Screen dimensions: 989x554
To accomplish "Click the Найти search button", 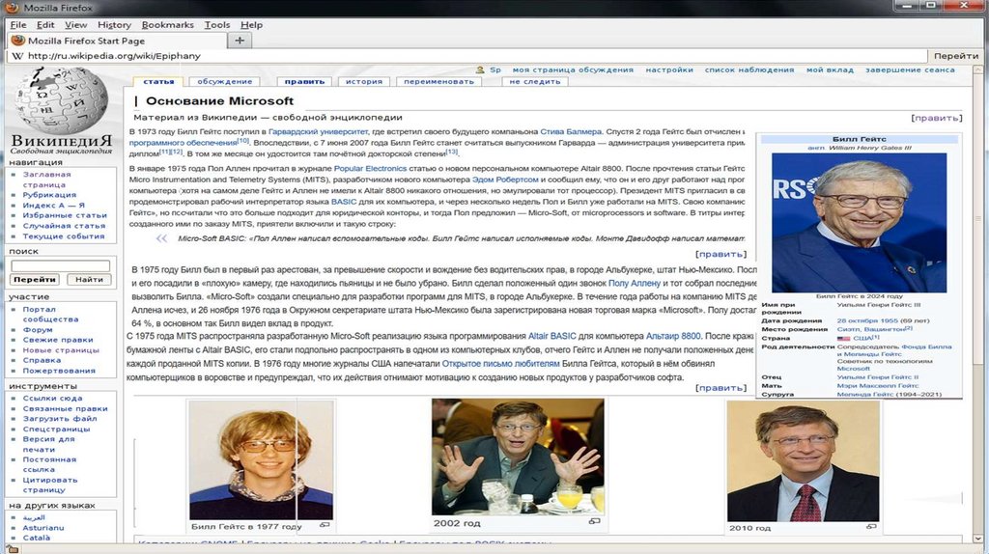I will coord(90,279).
